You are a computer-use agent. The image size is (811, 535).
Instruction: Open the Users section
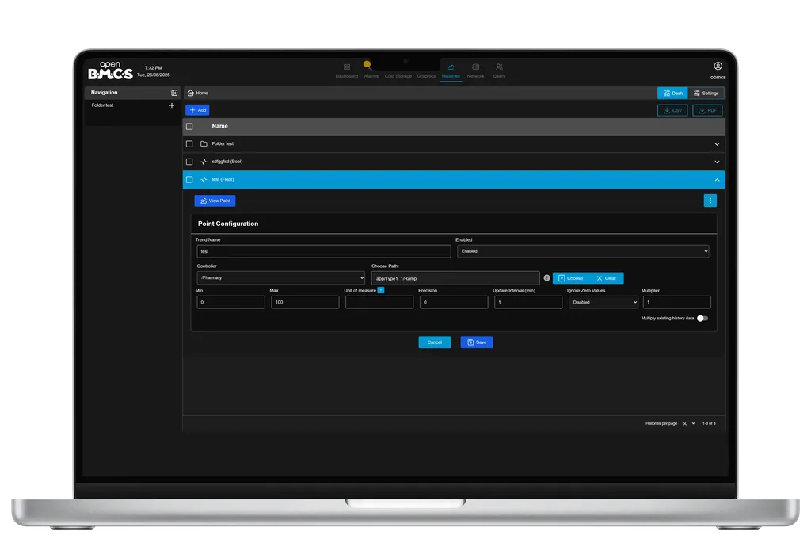(x=499, y=71)
